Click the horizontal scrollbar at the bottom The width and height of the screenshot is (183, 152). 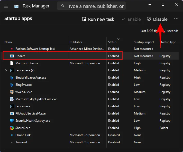tap(87, 150)
